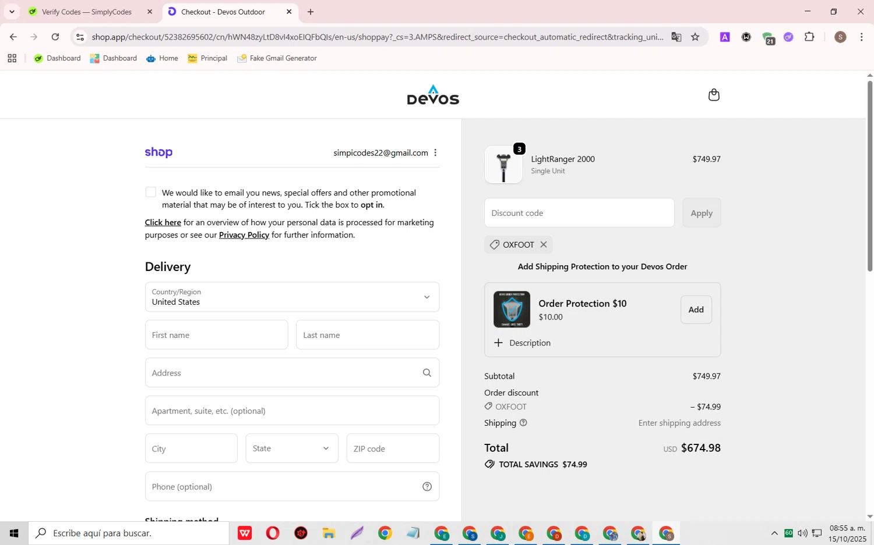Viewport: 874px width, 545px height.
Task: Click the Windows taskbar search box
Action: click(x=129, y=533)
